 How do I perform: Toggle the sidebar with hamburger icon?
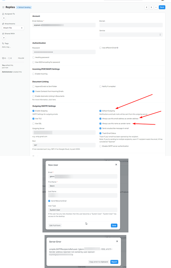pos(3,7)
